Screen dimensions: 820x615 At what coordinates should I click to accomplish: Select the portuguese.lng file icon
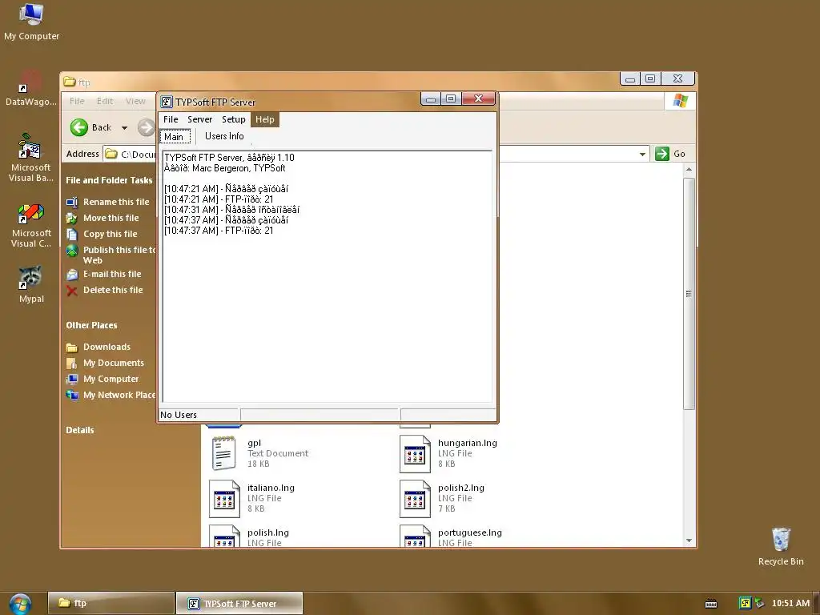415,537
